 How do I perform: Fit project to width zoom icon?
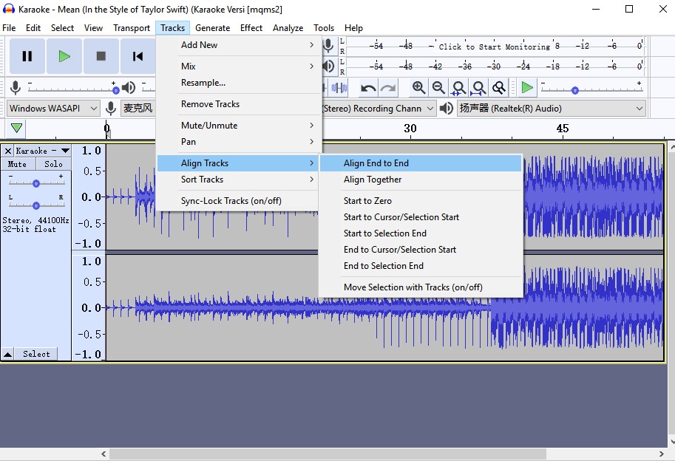[x=478, y=88]
